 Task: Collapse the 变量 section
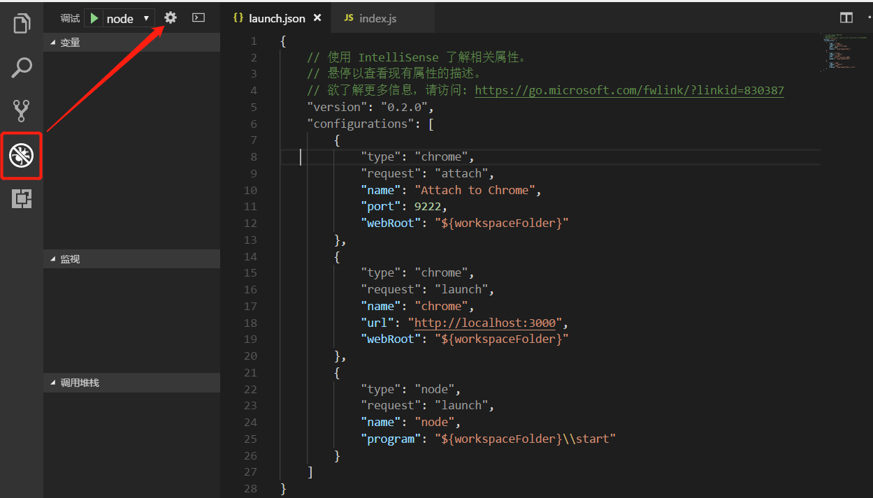(70, 43)
